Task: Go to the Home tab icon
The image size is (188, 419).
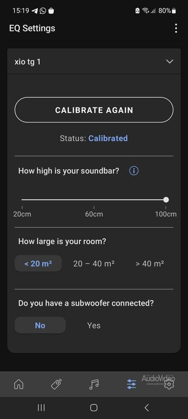Action: 19,384
